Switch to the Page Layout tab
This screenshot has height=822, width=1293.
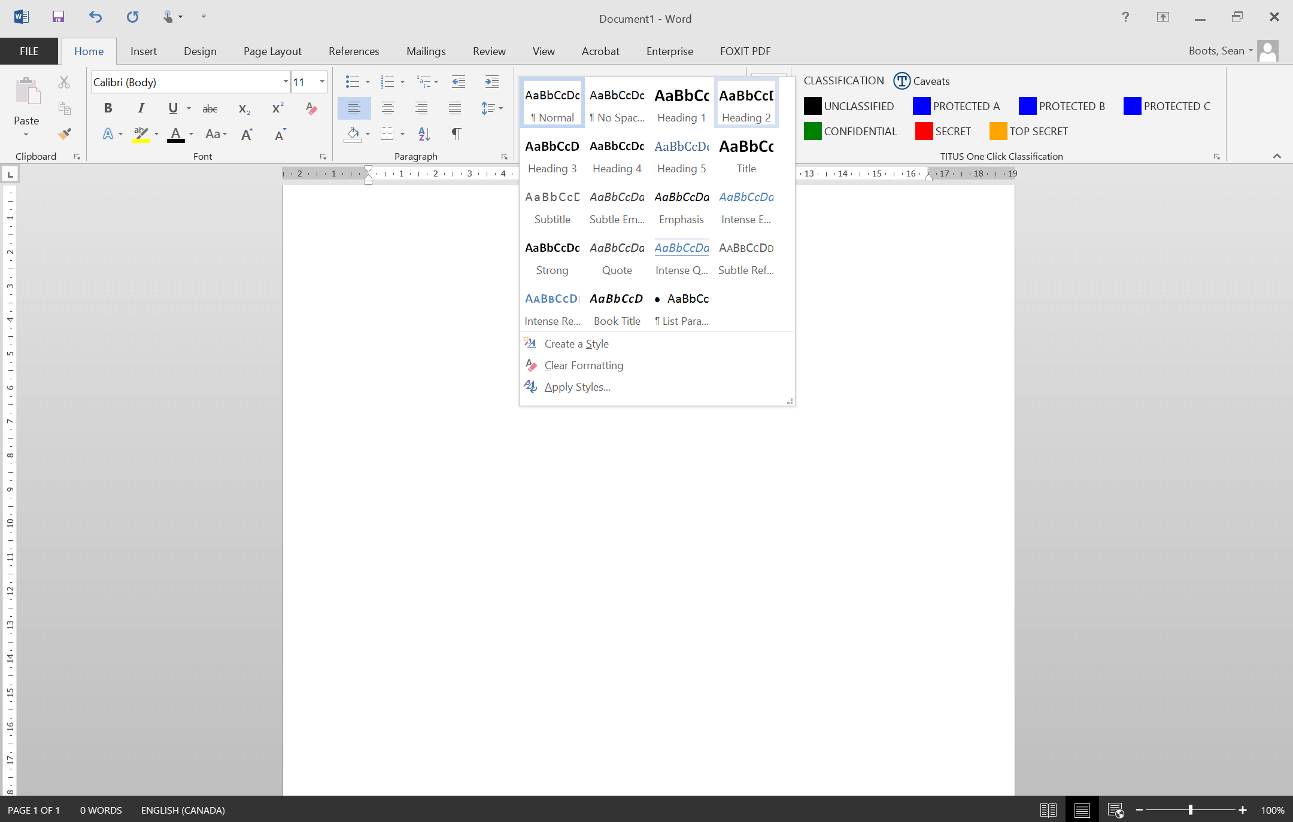click(272, 51)
